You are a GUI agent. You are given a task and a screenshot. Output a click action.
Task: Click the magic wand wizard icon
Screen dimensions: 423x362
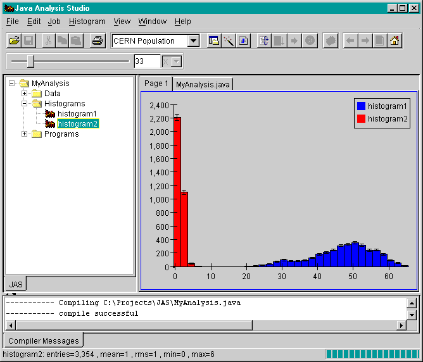coord(229,41)
